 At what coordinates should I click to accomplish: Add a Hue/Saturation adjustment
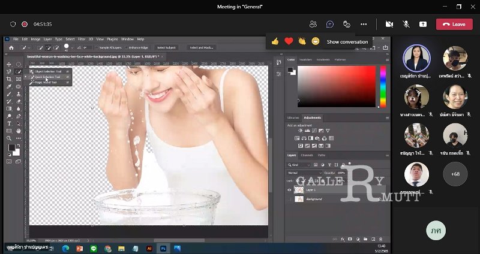(297, 138)
